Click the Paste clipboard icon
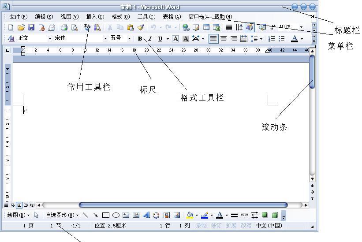The height and width of the screenshot is (242, 362). pyautogui.click(x=131, y=27)
